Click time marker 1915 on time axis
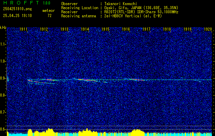Screen dimensions: 215x136 point(105,29)
